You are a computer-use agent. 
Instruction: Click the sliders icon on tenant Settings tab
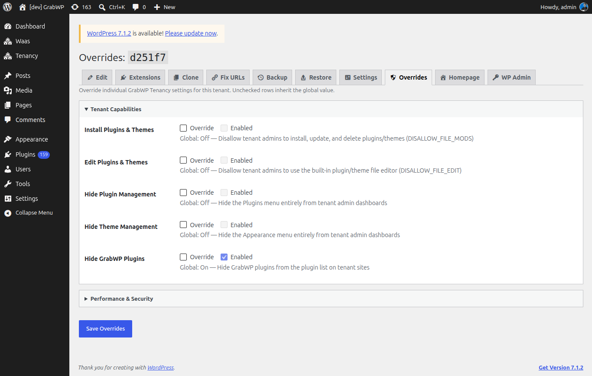[x=348, y=77]
